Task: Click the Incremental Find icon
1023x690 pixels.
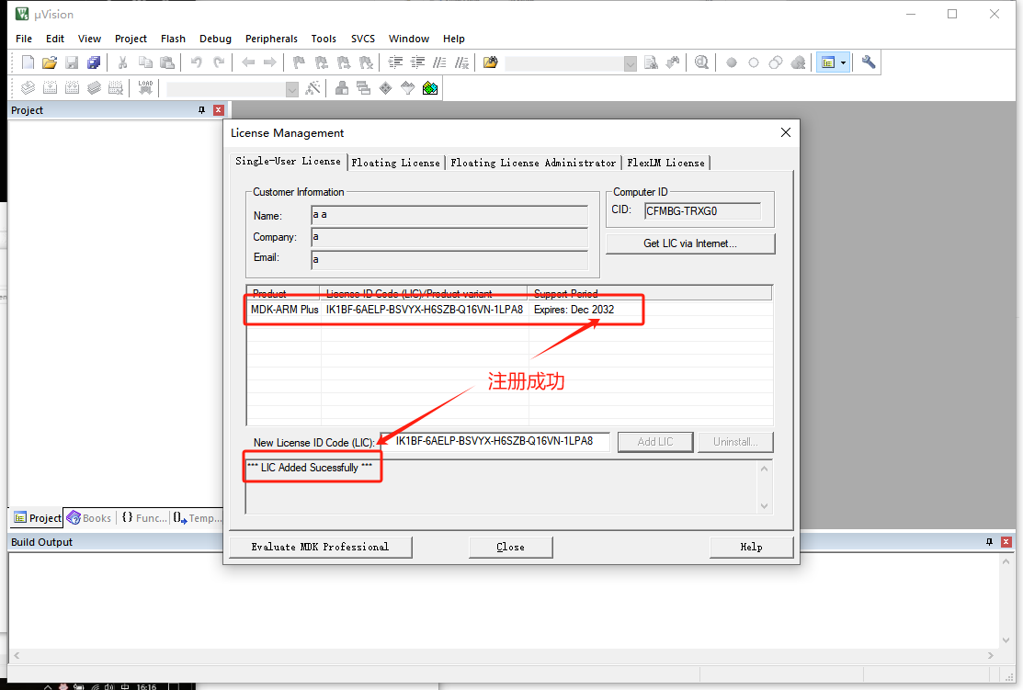Action: click(x=673, y=62)
